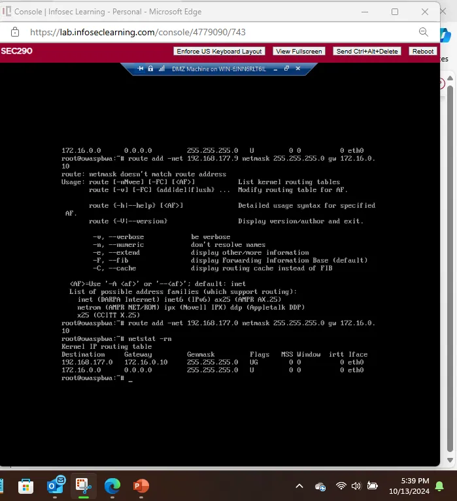
Task: Restore down the DMZ Machine session
Action: pos(286,69)
